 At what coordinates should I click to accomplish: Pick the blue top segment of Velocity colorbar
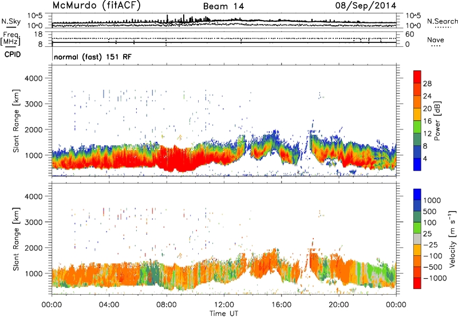[x=417, y=195]
